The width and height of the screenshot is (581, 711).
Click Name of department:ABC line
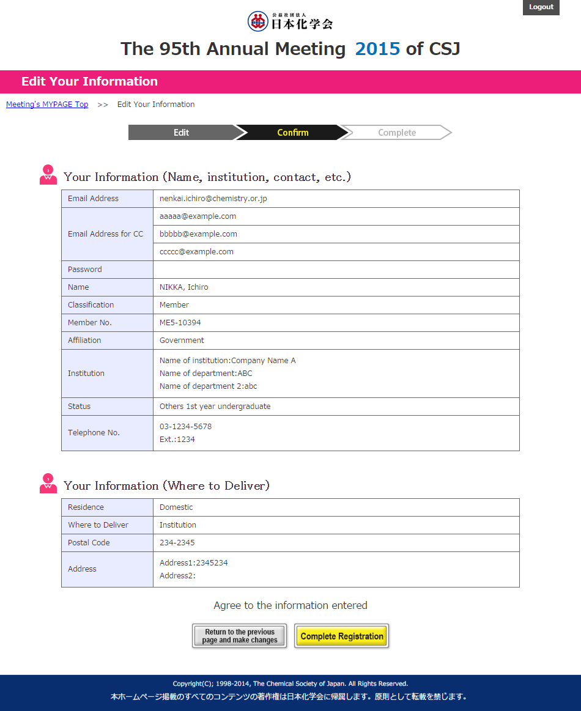pos(206,373)
